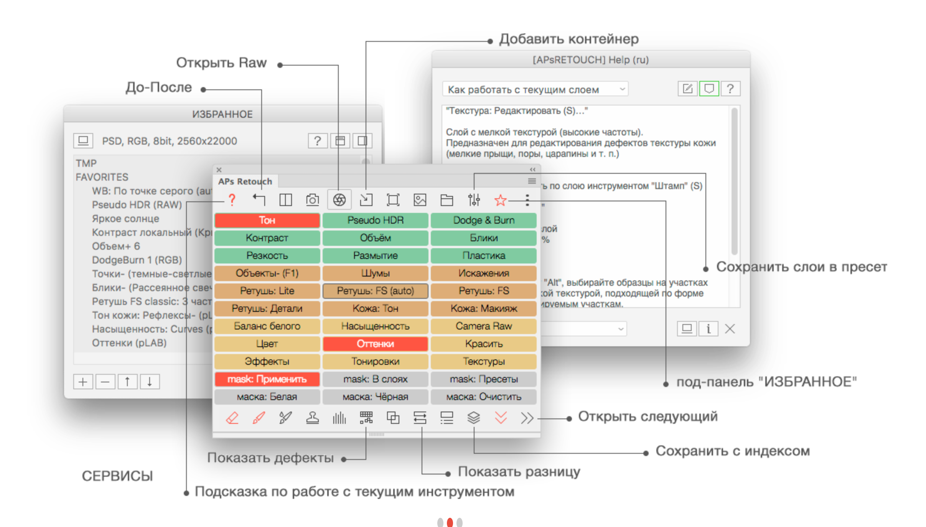The height and width of the screenshot is (527, 926).
Task: Click the layers stack save-with-index icon
Action: click(474, 418)
